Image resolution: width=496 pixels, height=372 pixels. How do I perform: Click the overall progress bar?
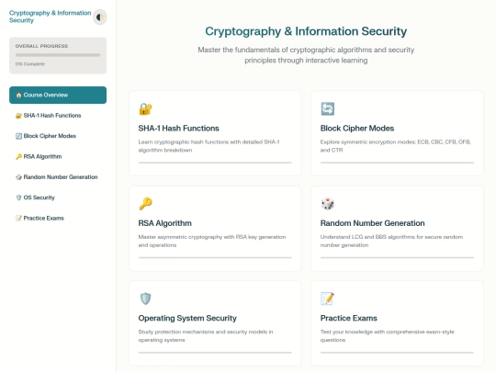point(58,55)
